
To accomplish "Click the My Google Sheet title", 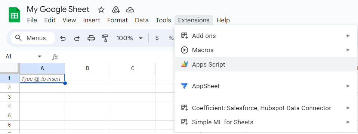I will 58,9.
